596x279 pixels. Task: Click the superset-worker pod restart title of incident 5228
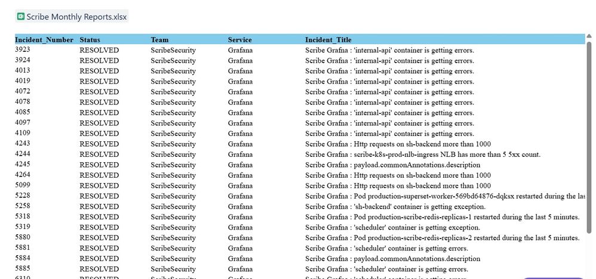(445, 196)
